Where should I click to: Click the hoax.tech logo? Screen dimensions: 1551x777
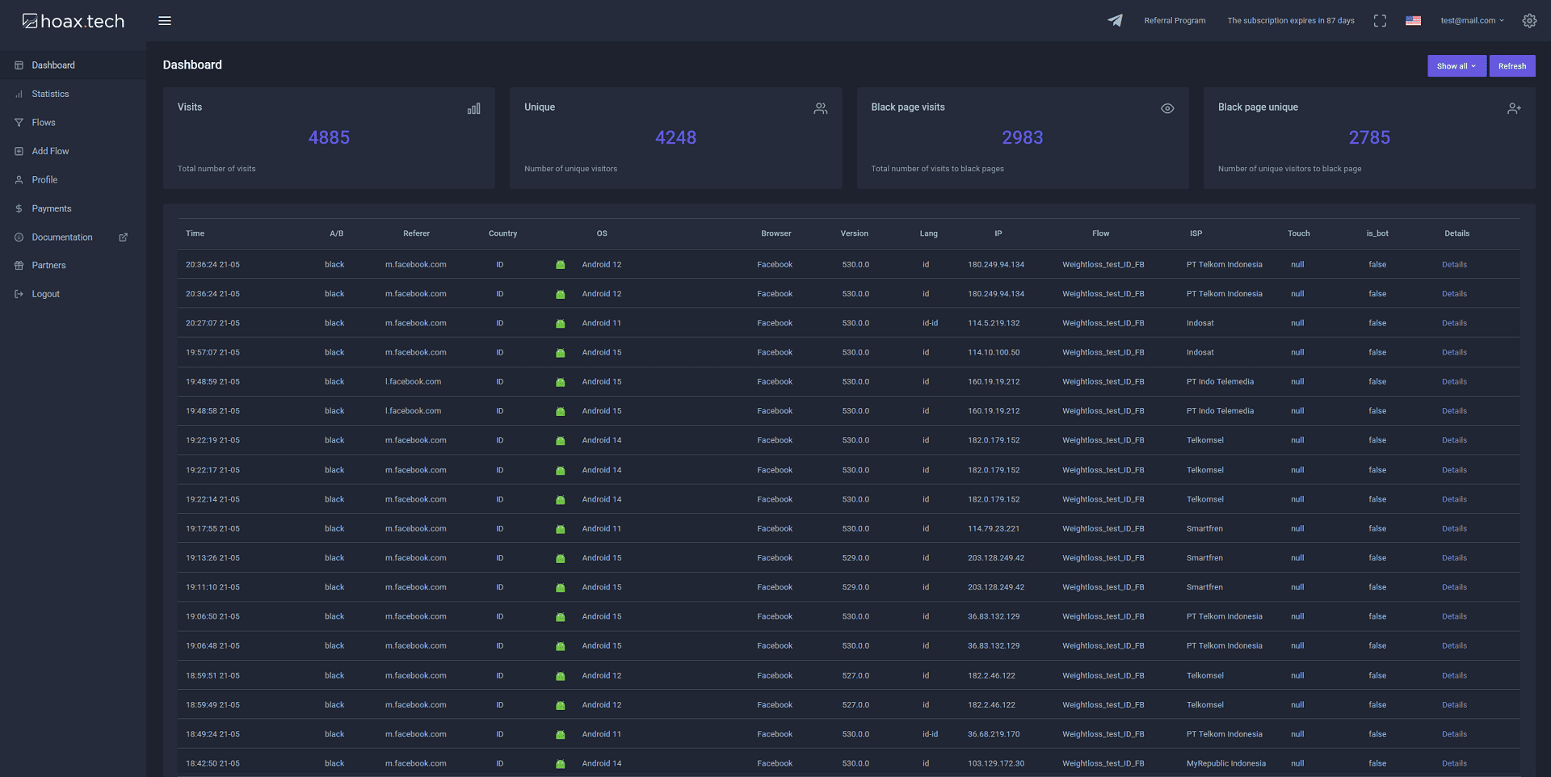point(74,21)
